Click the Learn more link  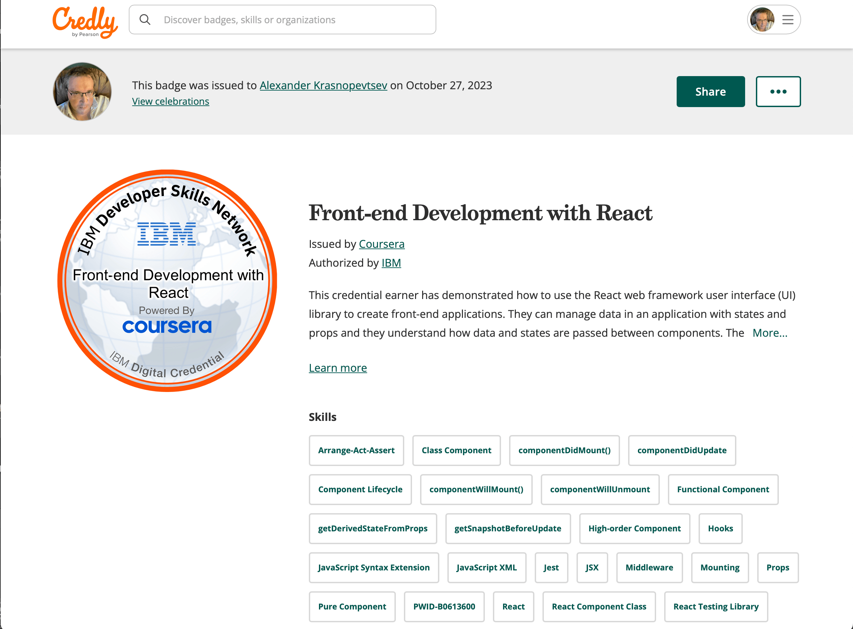(338, 368)
